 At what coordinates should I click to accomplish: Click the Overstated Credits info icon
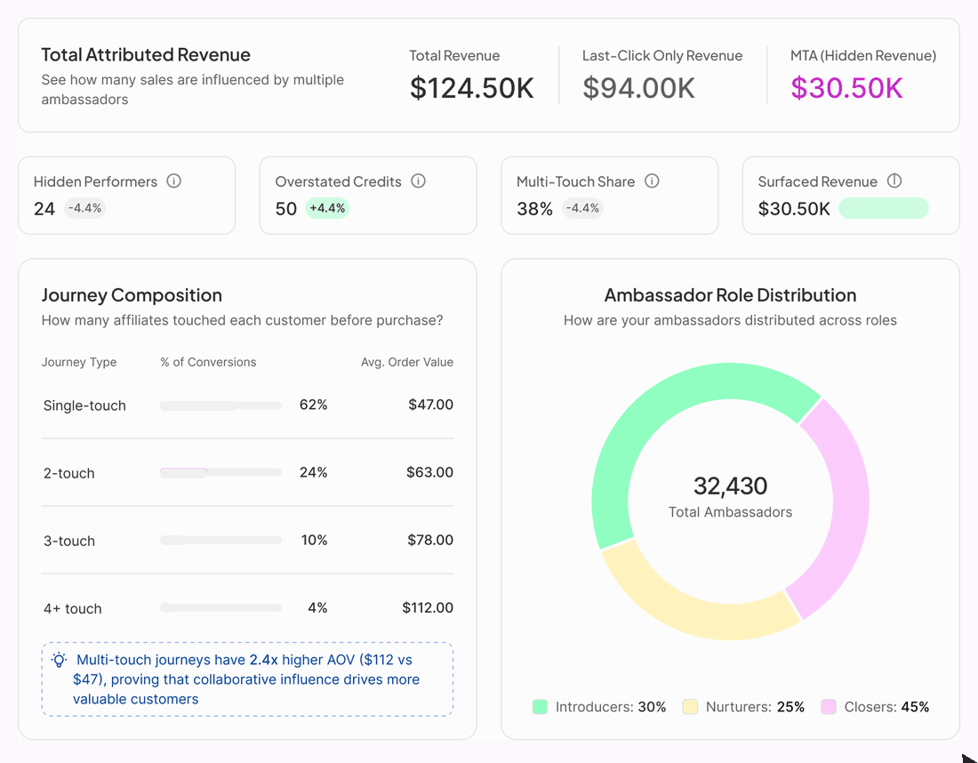pyautogui.click(x=419, y=181)
